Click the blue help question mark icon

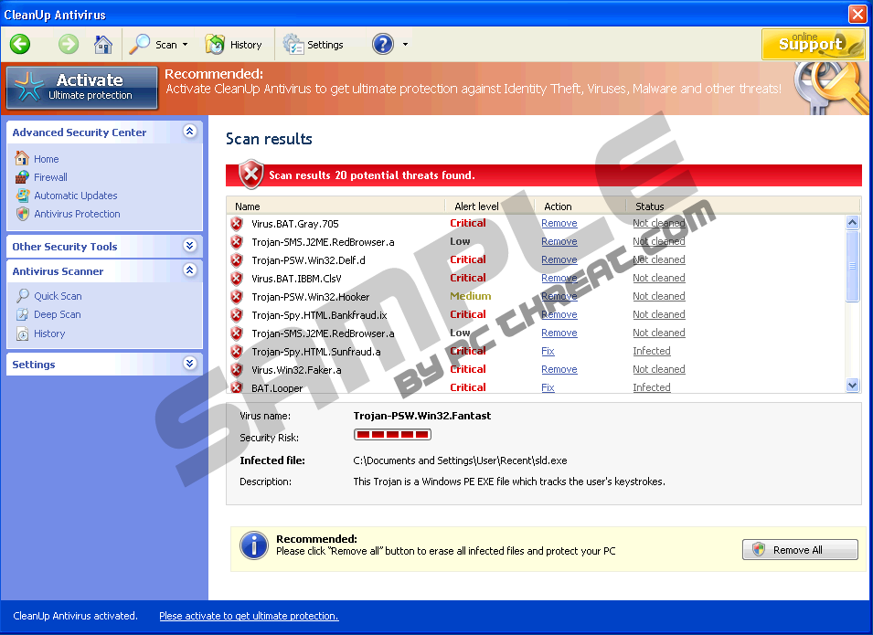point(383,44)
